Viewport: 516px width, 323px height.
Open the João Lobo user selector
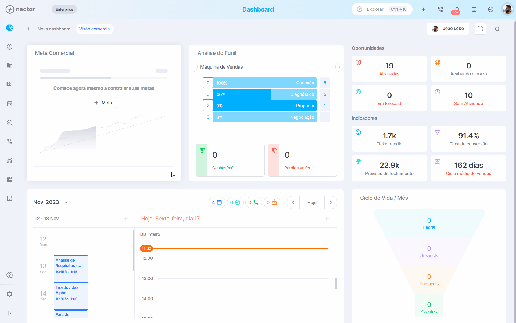click(x=448, y=29)
